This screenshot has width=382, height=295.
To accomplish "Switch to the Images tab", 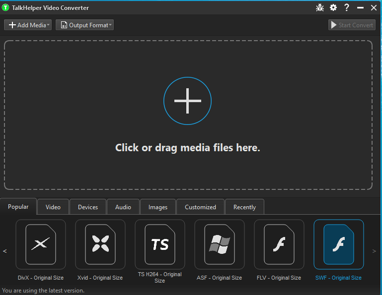I will pos(158,207).
